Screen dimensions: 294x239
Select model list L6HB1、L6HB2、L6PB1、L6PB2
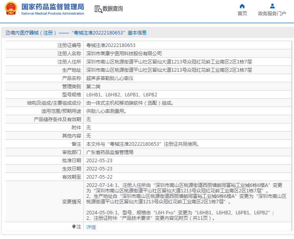(x=122, y=95)
